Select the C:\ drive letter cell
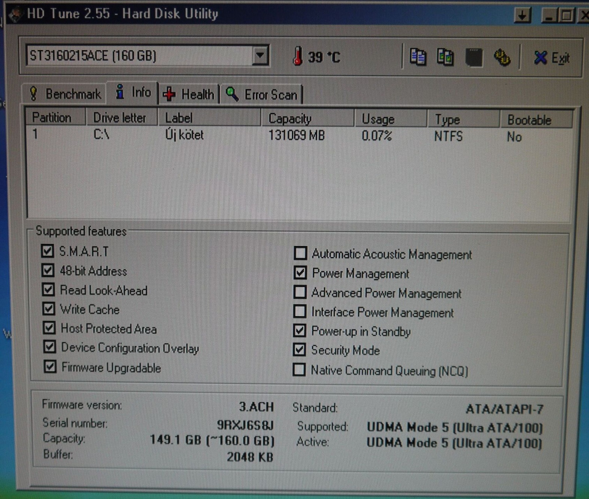Screen dimensions: 589x499 pos(101,134)
